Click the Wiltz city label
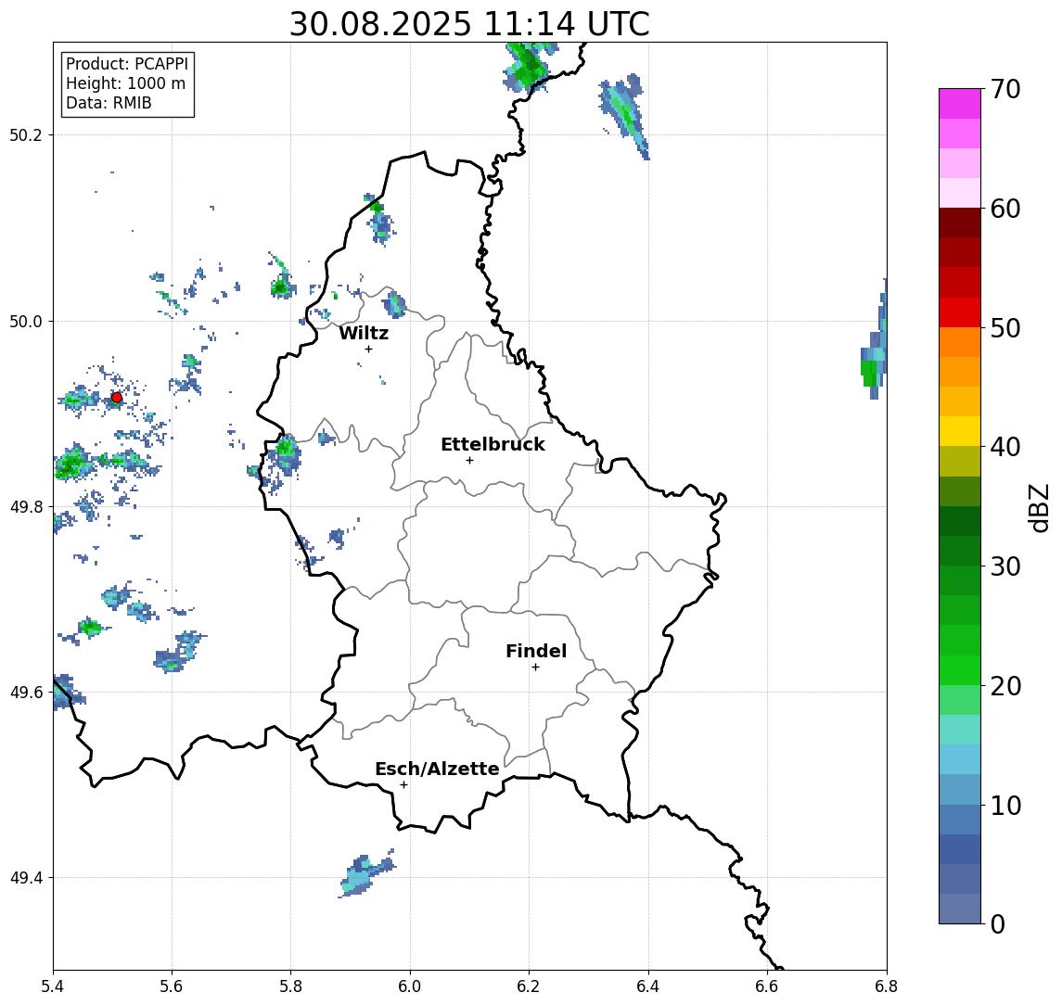Screen dimensions: 1062x1005 [x=364, y=333]
